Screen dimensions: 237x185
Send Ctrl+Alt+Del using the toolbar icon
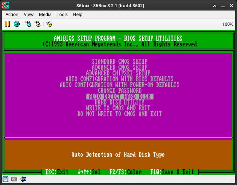(x=28, y=24)
